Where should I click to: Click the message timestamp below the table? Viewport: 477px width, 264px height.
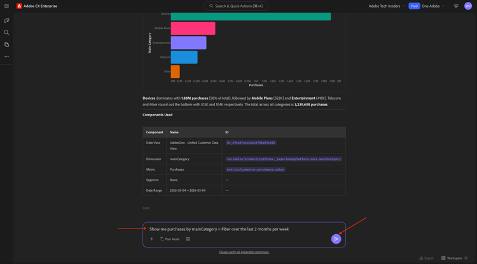point(146,208)
